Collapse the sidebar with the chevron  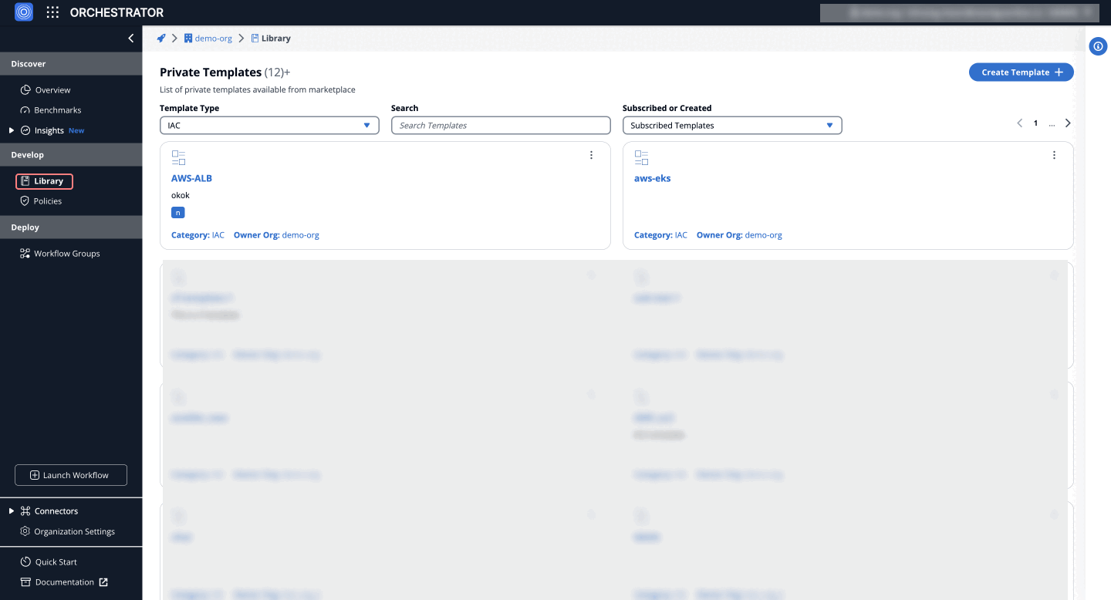[x=131, y=38]
